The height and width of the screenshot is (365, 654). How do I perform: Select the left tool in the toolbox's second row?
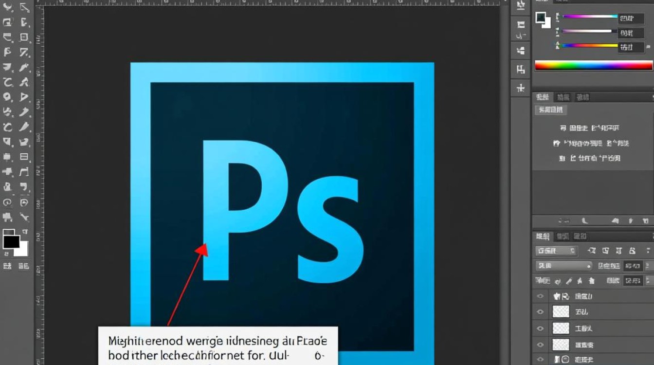point(7,22)
